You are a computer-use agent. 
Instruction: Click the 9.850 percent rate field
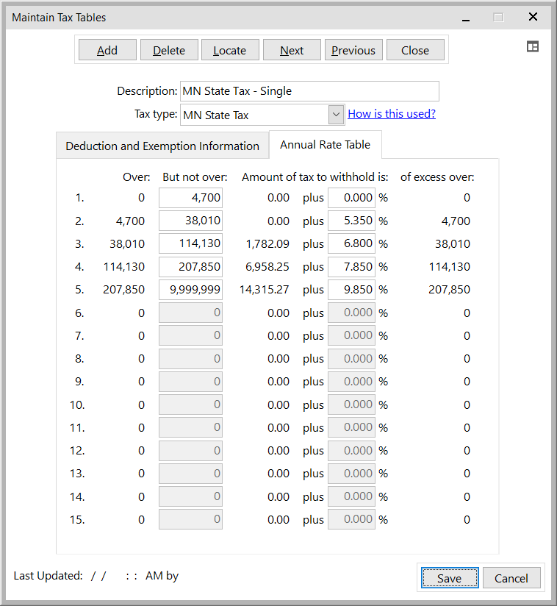[x=351, y=290]
